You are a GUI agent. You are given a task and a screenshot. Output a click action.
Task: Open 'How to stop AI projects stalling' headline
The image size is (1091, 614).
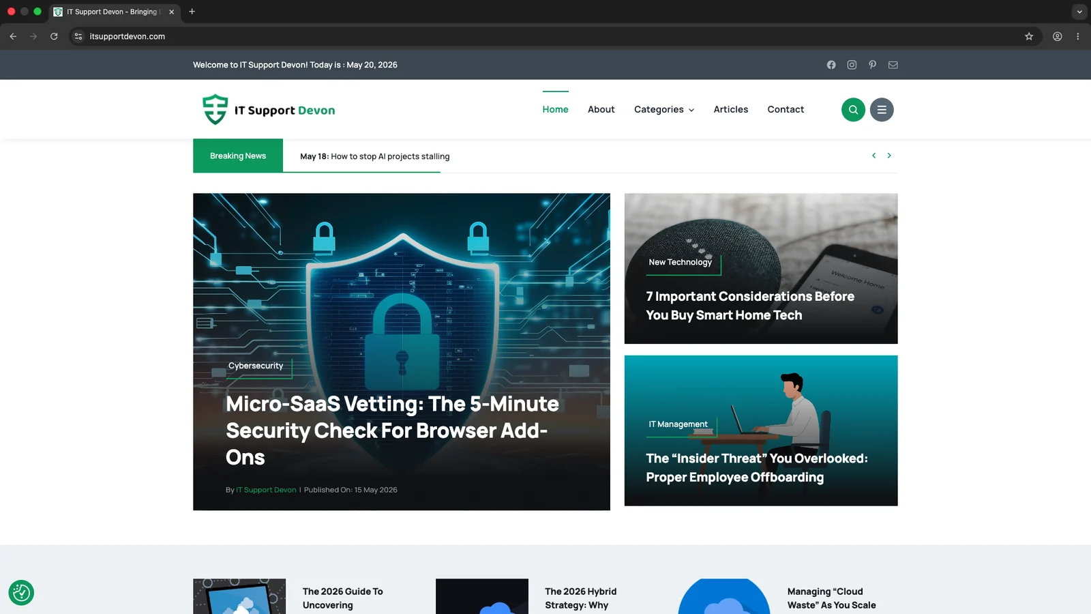(x=390, y=156)
